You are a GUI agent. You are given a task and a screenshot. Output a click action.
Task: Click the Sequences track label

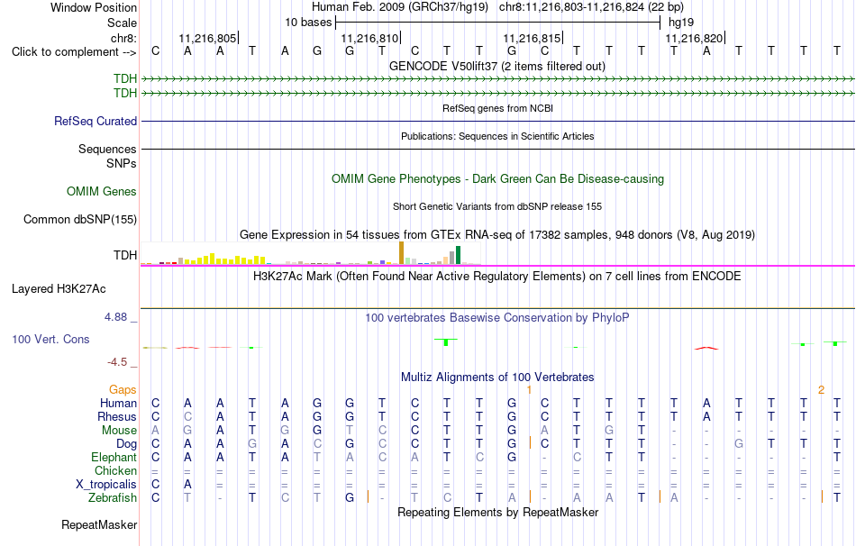tap(107, 149)
